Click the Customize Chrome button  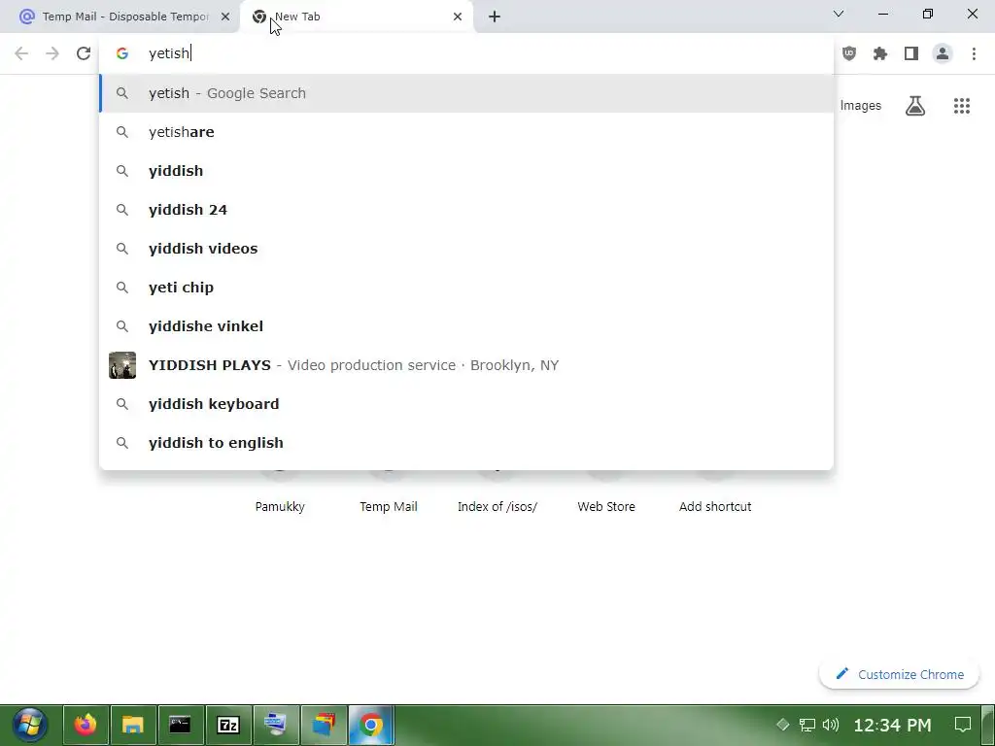pos(899,674)
